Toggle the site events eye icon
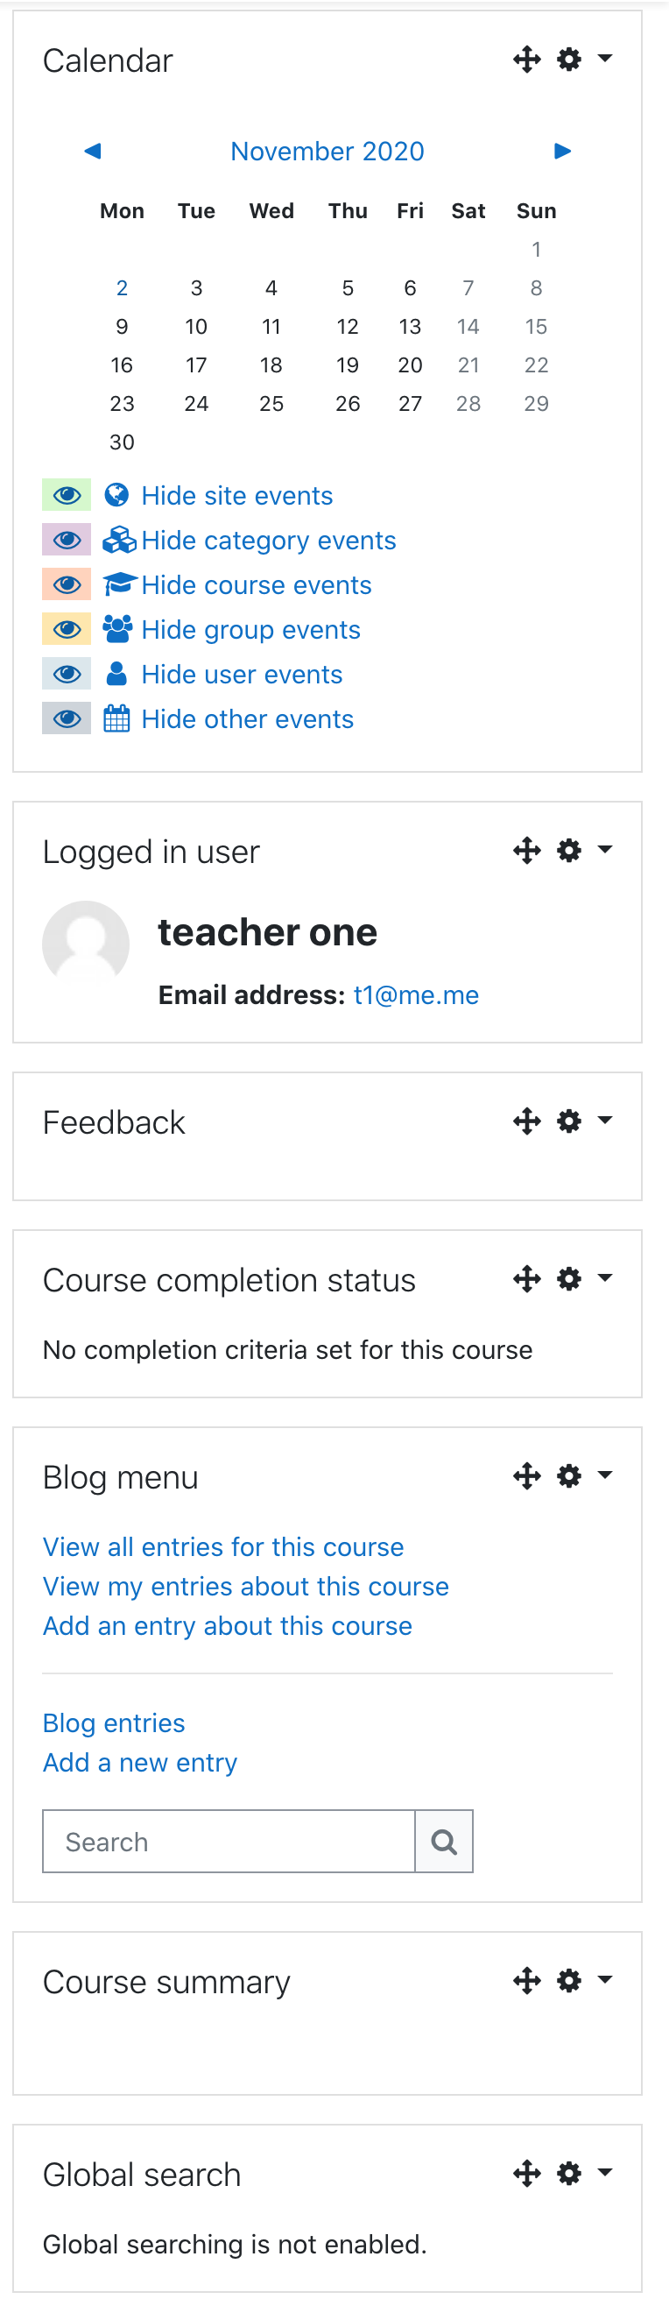 click(x=67, y=494)
